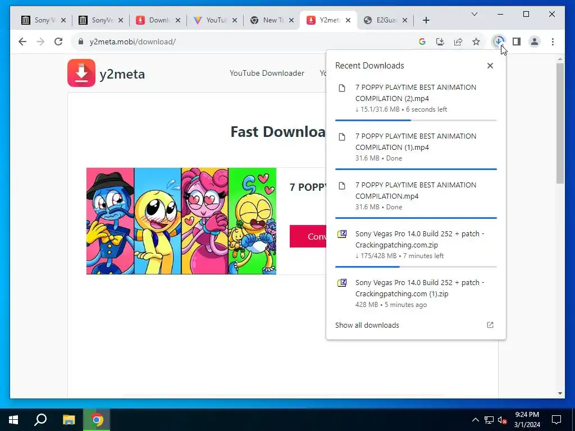
Task: Click the lock icon in address bar
Action: tap(81, 42)
